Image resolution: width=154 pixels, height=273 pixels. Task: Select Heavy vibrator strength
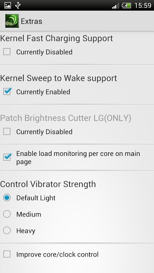click(7, 231)
